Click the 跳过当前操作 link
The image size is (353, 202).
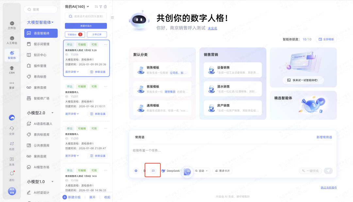[328, 188]
